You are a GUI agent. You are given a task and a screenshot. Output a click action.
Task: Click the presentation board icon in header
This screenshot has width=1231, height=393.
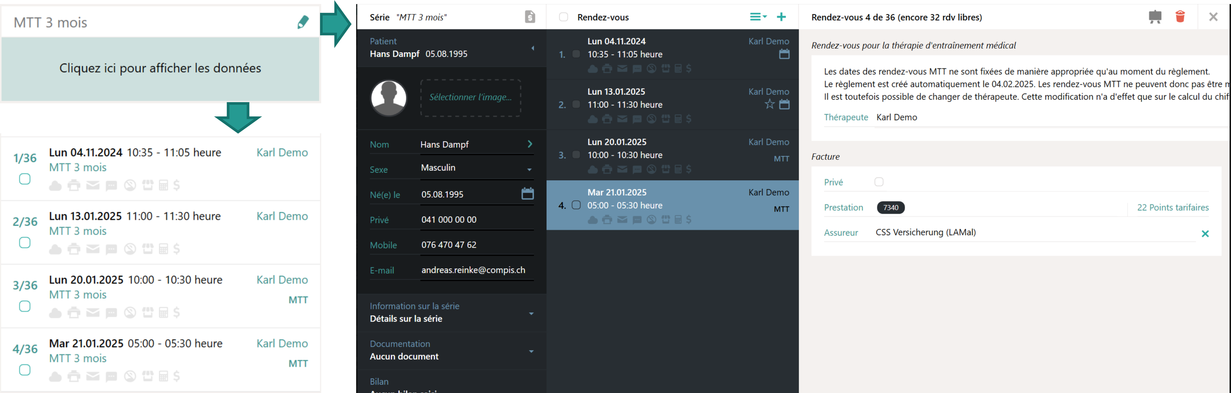(x=1155, y=17)
